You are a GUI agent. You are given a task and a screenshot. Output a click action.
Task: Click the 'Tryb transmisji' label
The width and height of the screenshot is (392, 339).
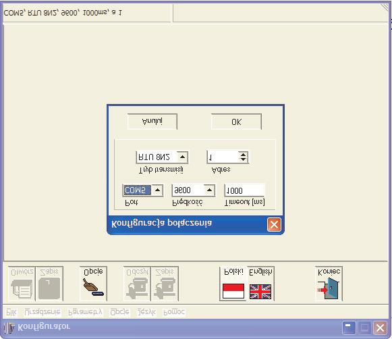click(161, 170)
